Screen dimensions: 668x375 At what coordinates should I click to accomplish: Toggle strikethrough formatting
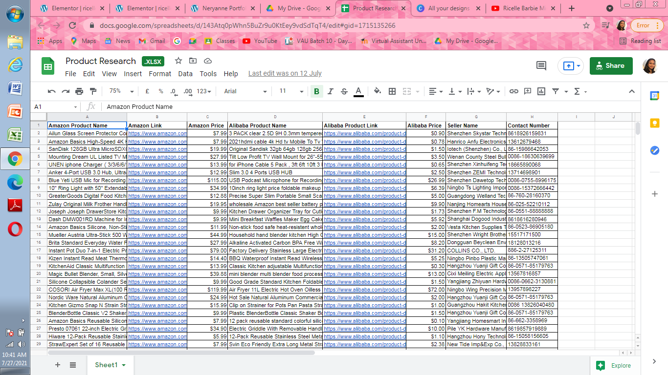click(x=344, y=91)
